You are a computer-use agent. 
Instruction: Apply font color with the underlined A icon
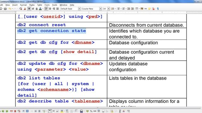tap(40, 9)
